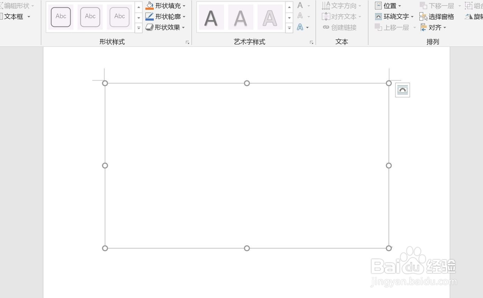The image size is (483, 298).
Task: Apply the third outlined WordArt style A
Action: tap(270, 17)
